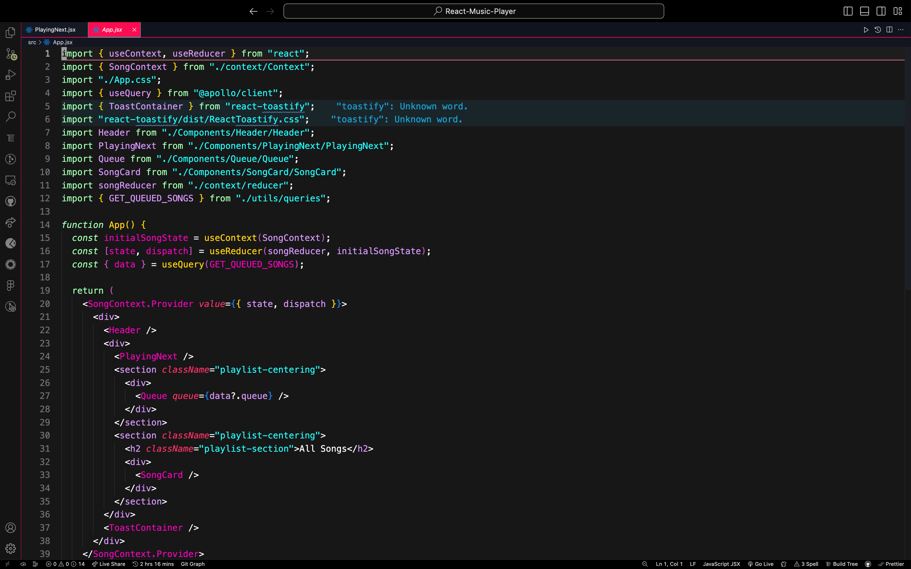
Task: Open the Figma extension view
Action: coord(10,286)
